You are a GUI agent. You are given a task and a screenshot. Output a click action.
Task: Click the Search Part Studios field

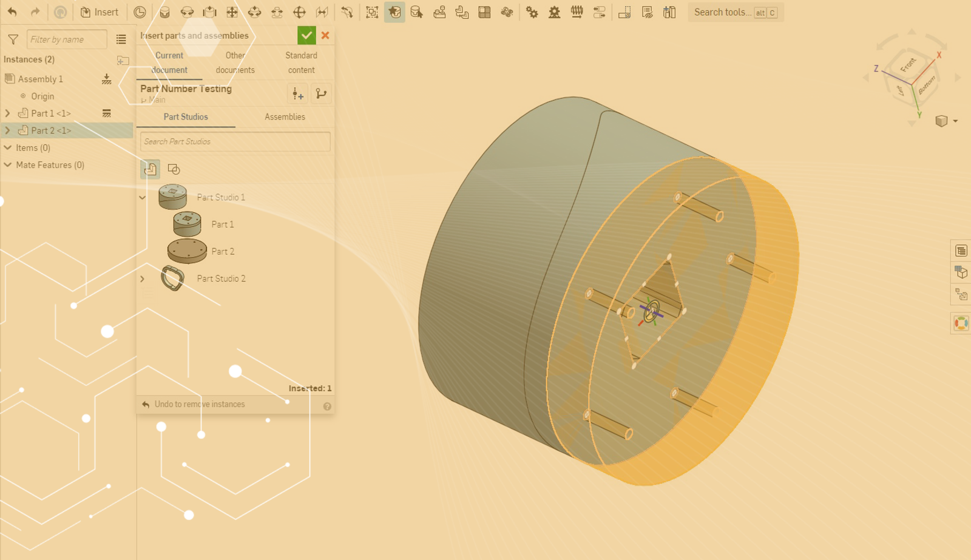point(235,142)
